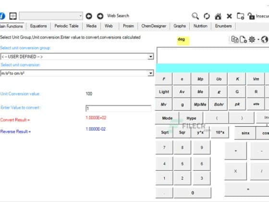
Task: Insert the molar volume Vm constant
Action: (x=256, y=79)
